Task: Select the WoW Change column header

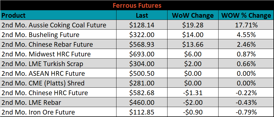Action: point(193,15)
